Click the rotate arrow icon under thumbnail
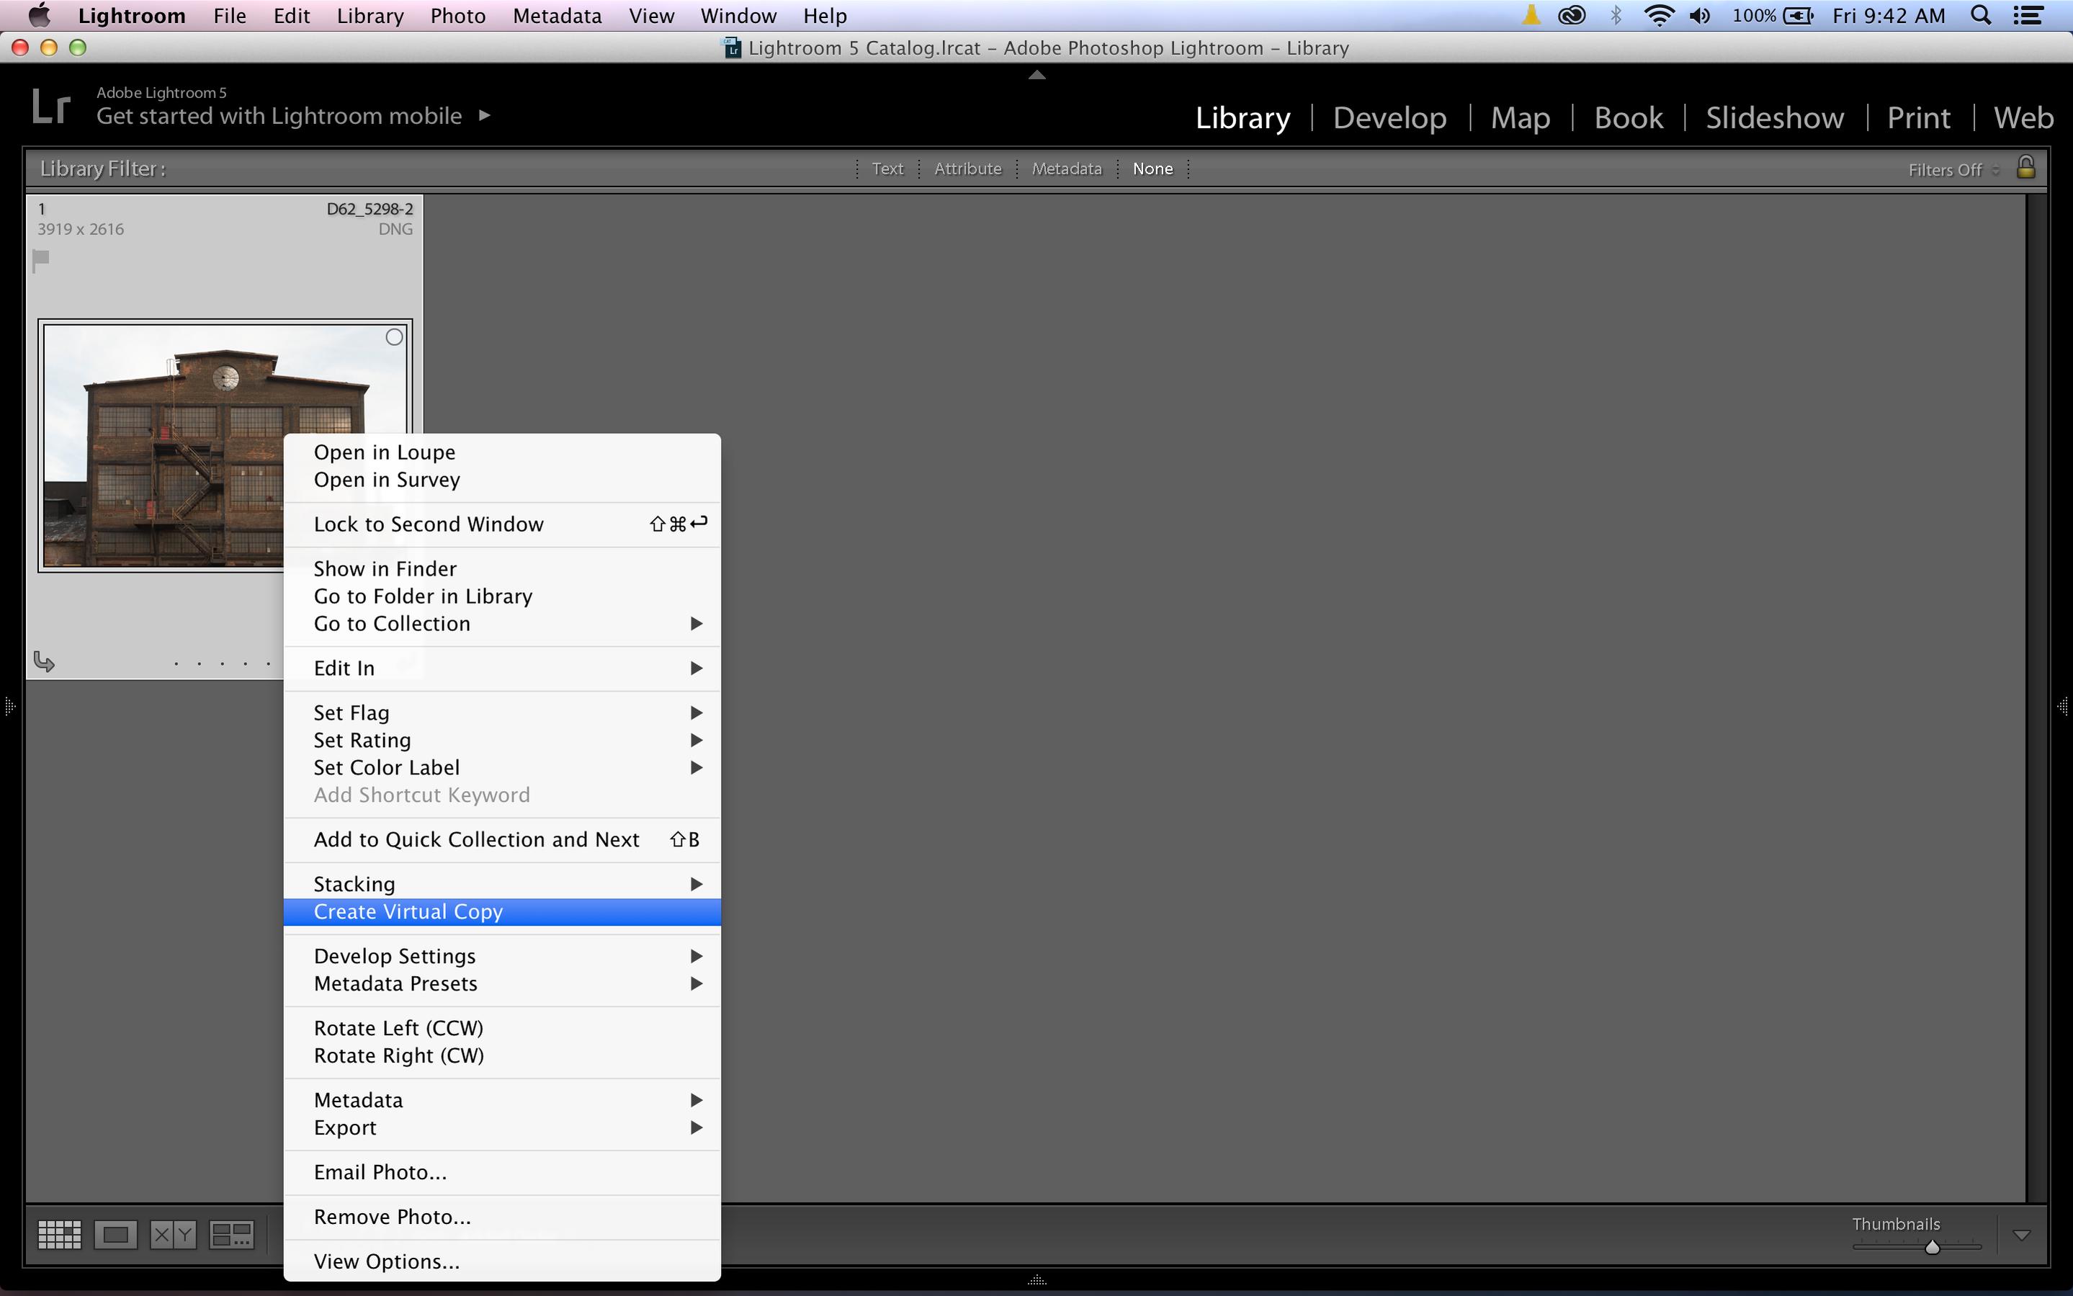 [44, 662]
